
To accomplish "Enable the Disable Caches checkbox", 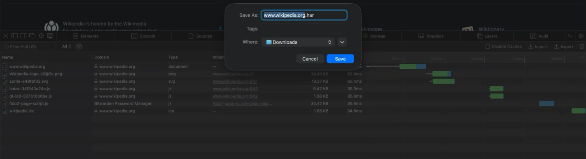I will click(488, 47).
